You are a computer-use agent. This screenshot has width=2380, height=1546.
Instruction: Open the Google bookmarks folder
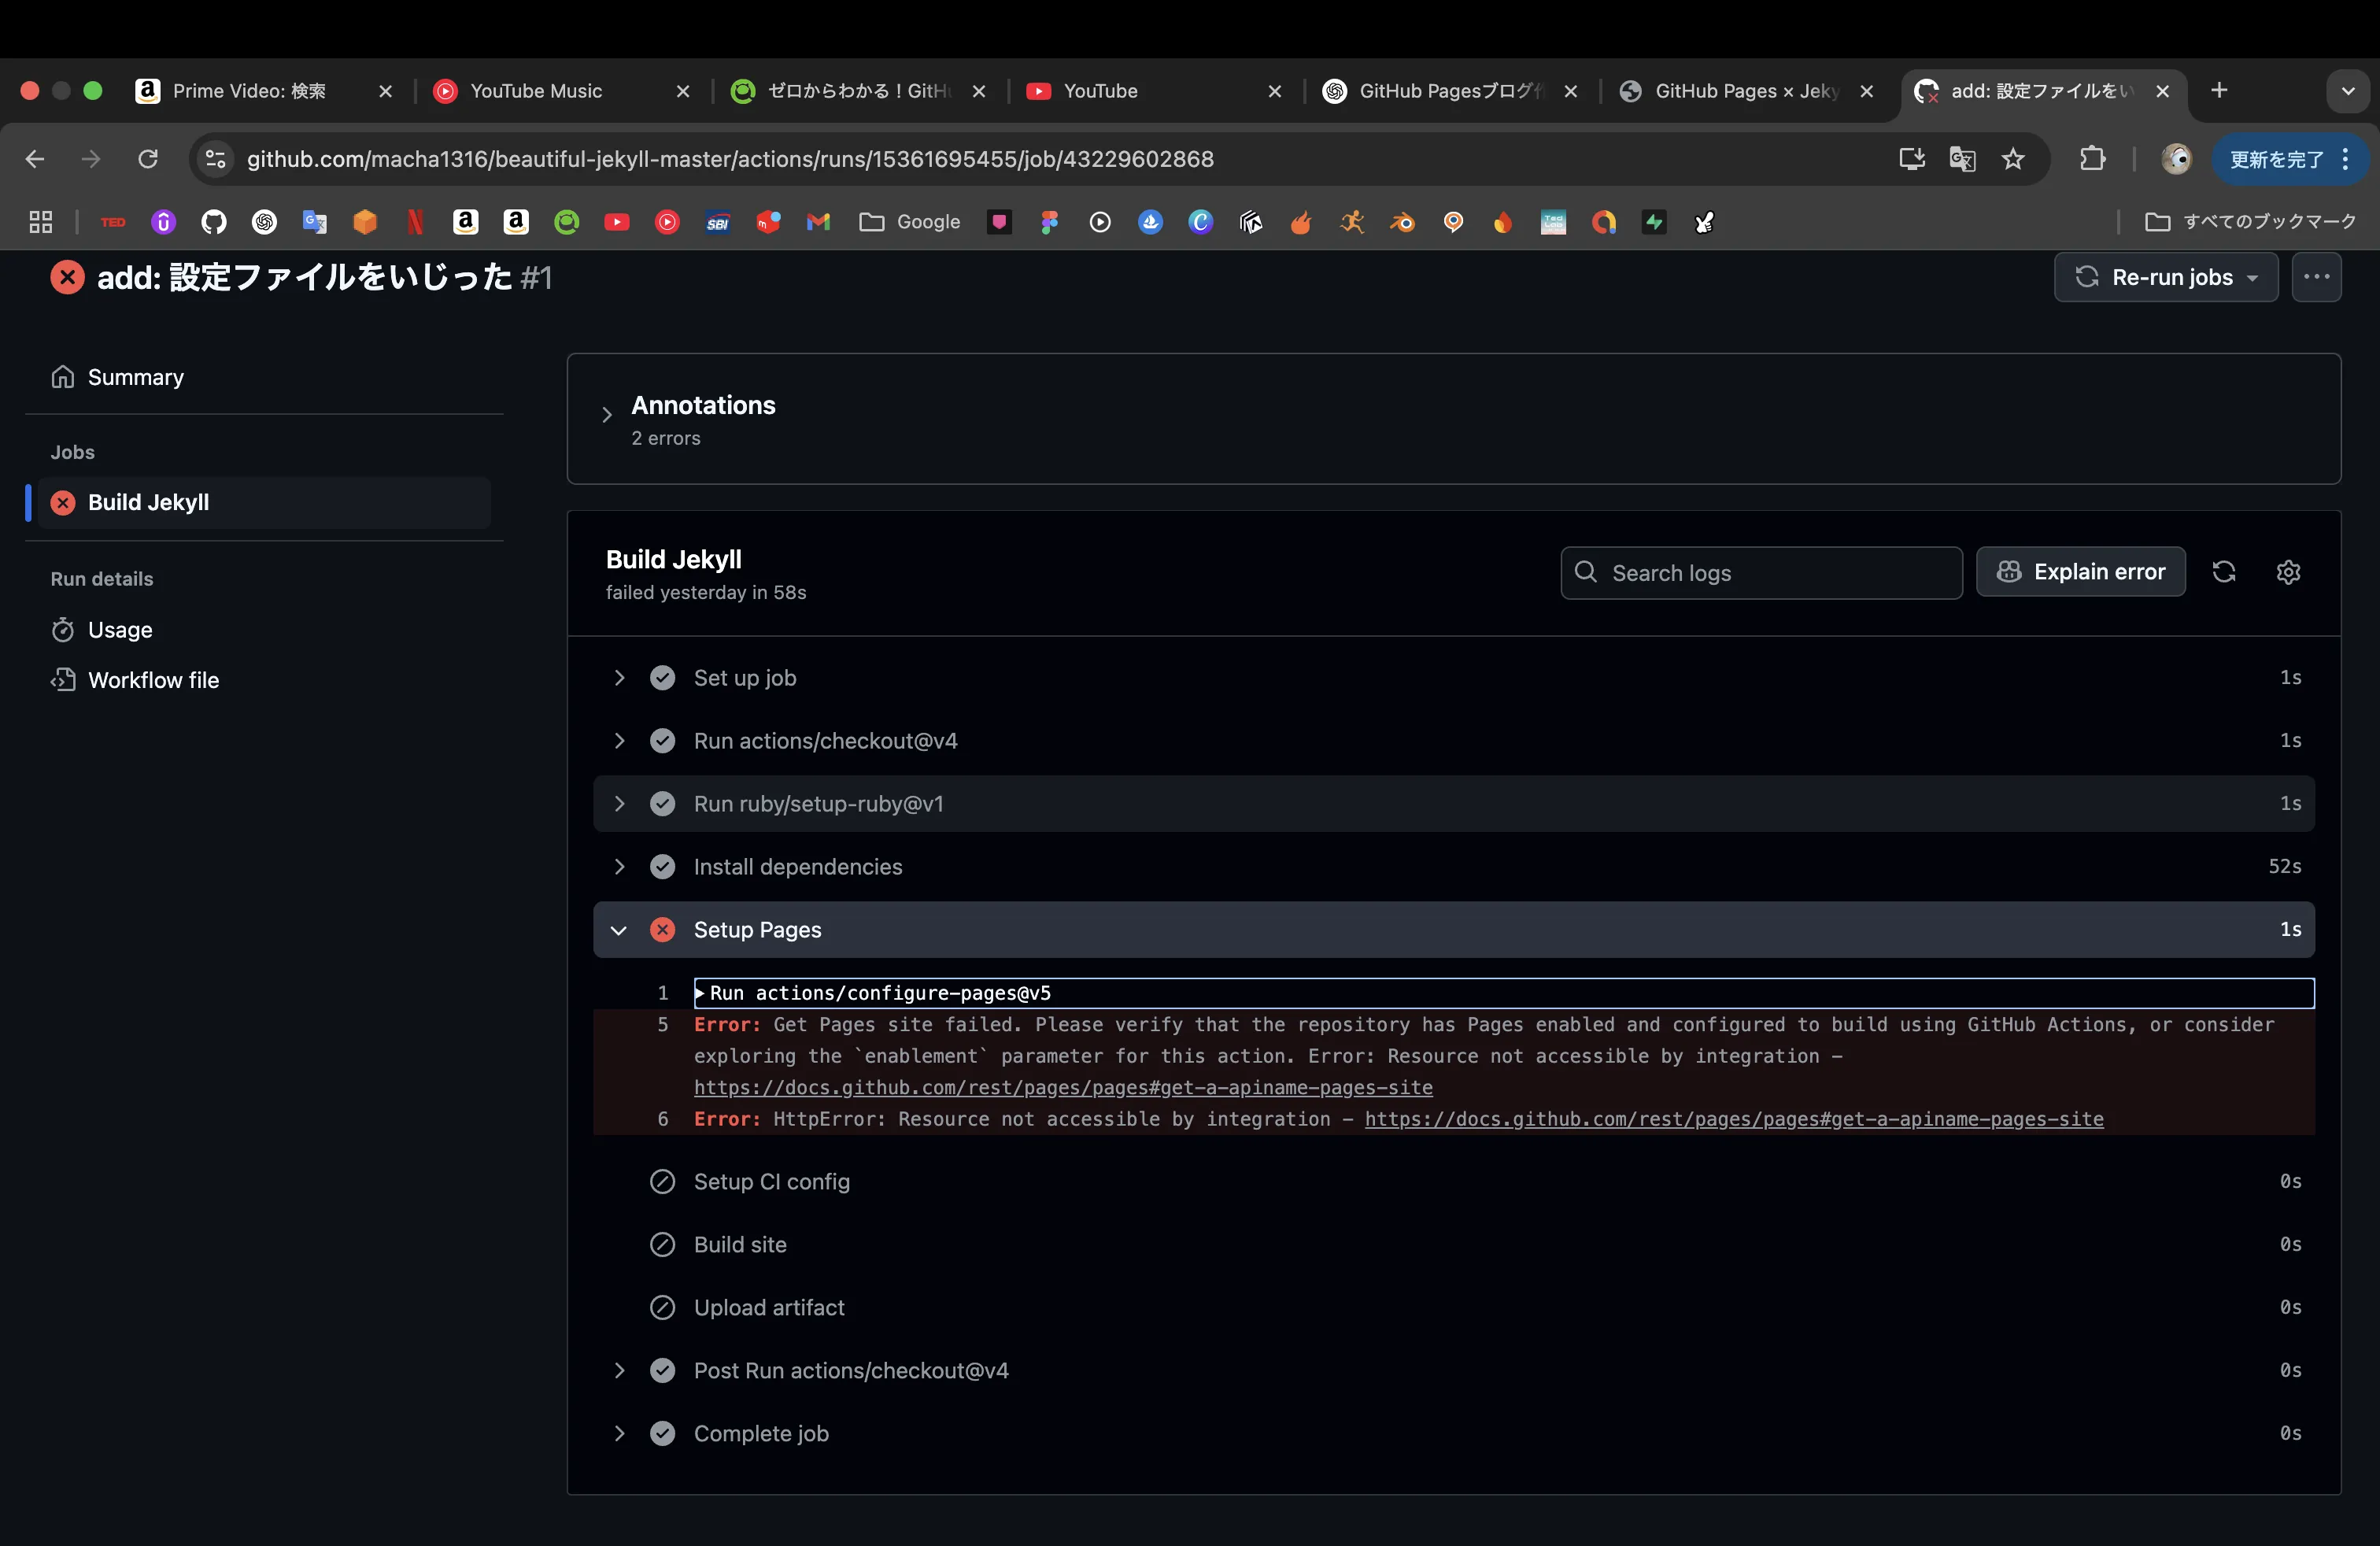[910, 222]
